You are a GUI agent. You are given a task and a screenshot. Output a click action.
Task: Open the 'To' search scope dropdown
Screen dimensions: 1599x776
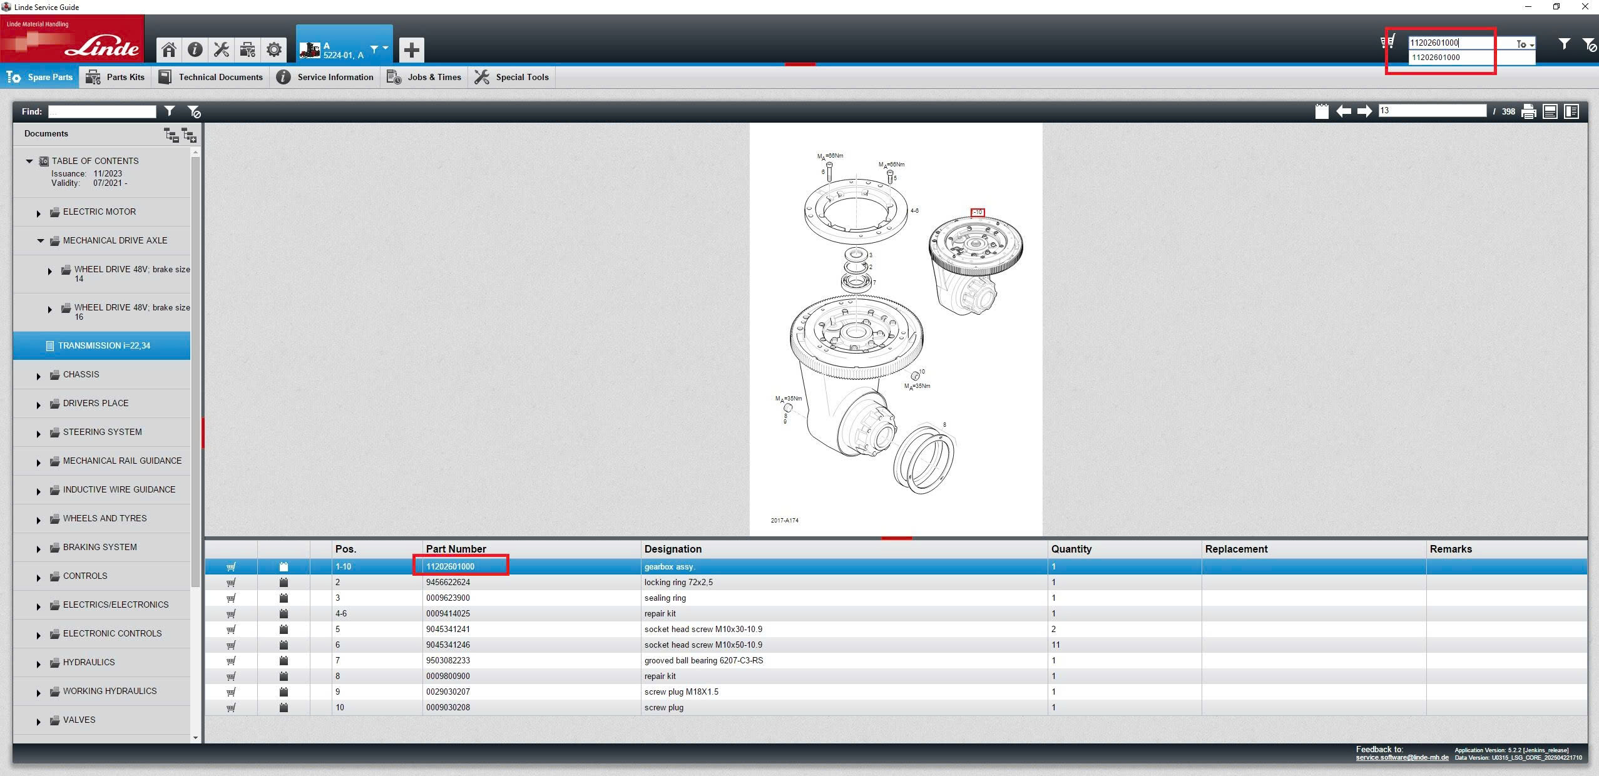tap(1525, 44)
